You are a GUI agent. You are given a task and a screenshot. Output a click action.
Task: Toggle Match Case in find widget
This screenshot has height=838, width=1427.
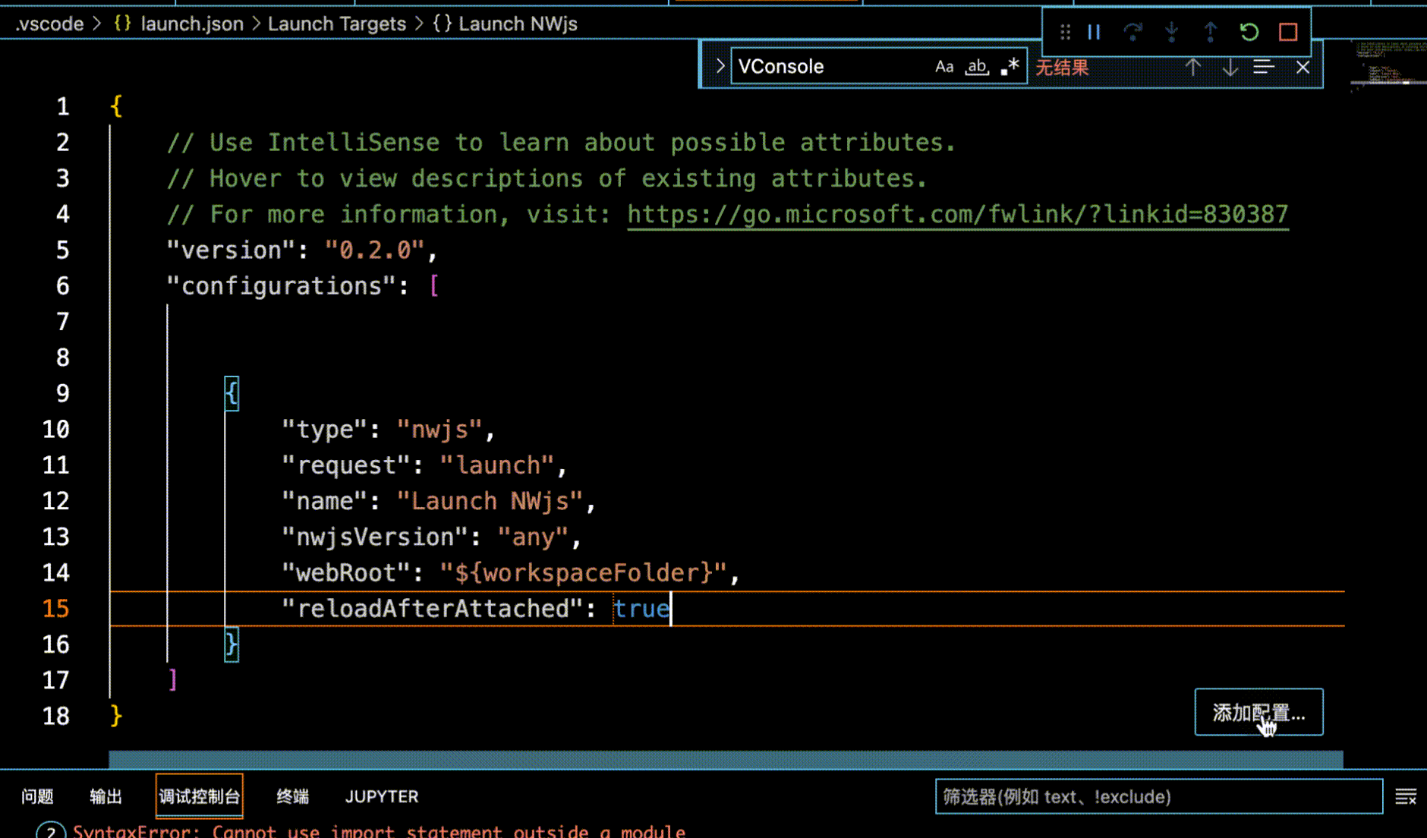(944, 67)
